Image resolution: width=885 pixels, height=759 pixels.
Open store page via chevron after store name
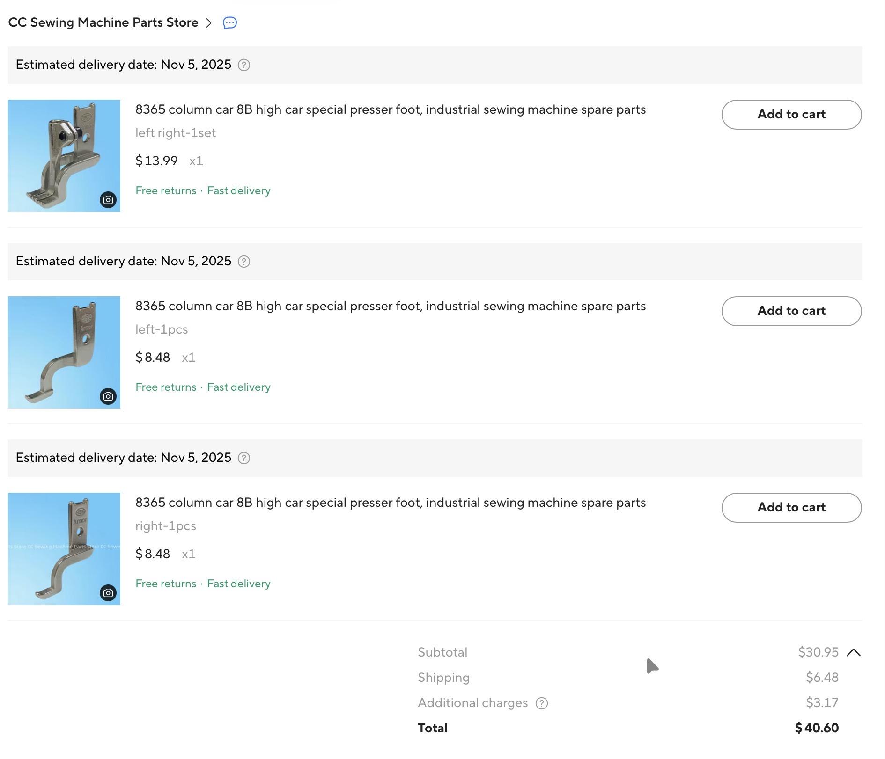[209, 23]
